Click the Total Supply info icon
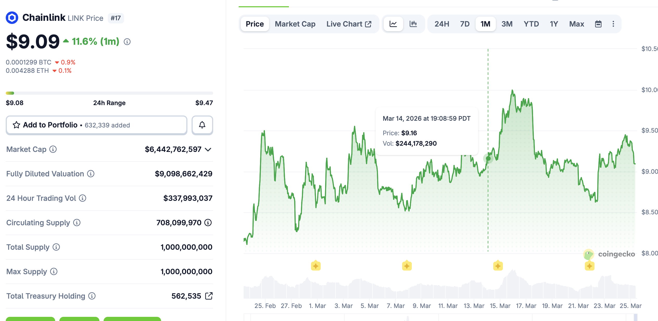The height and width of the screenshot is (321, 658). click(56, 247)
